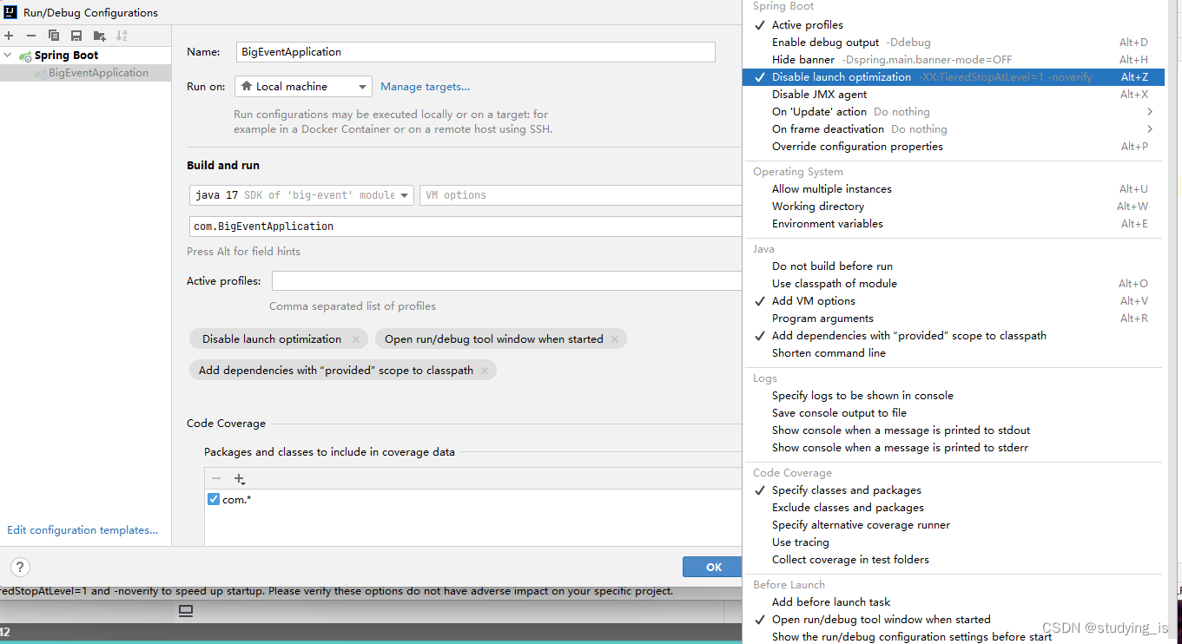Add a new run configuration

tap(9, 35)
